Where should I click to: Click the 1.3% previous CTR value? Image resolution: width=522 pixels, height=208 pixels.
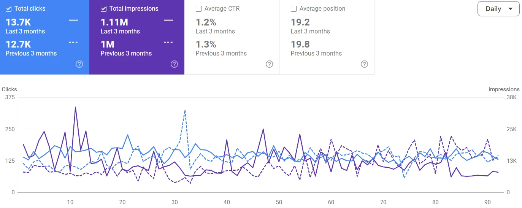(206, 44)
